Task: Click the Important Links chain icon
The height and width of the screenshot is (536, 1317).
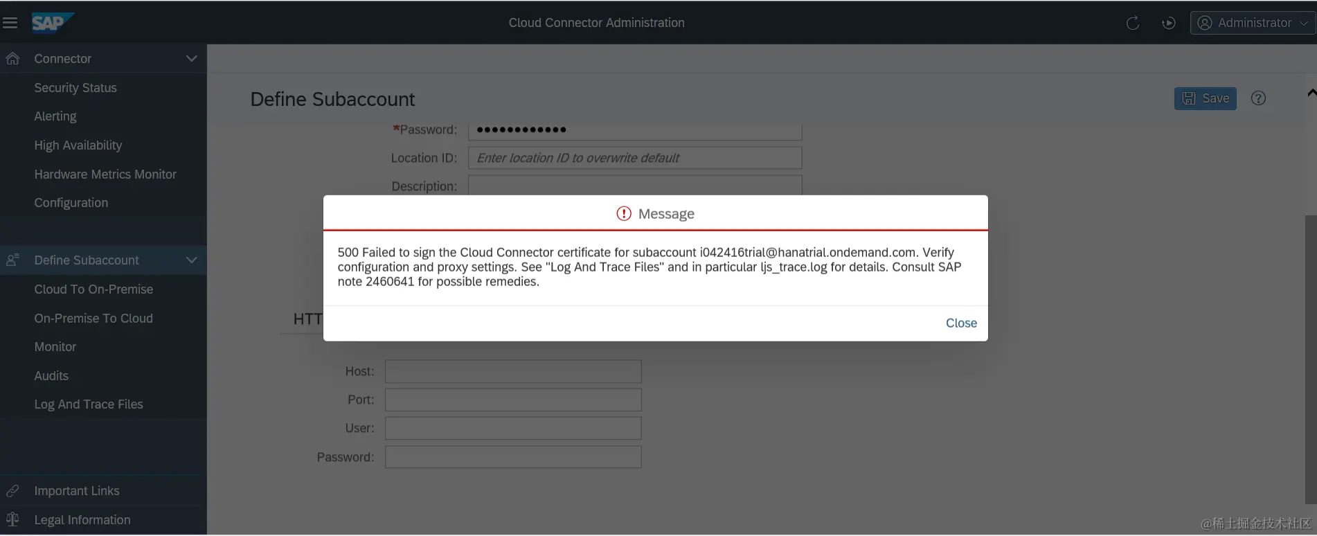Action: pyautogui.click(x=12, y=491)
